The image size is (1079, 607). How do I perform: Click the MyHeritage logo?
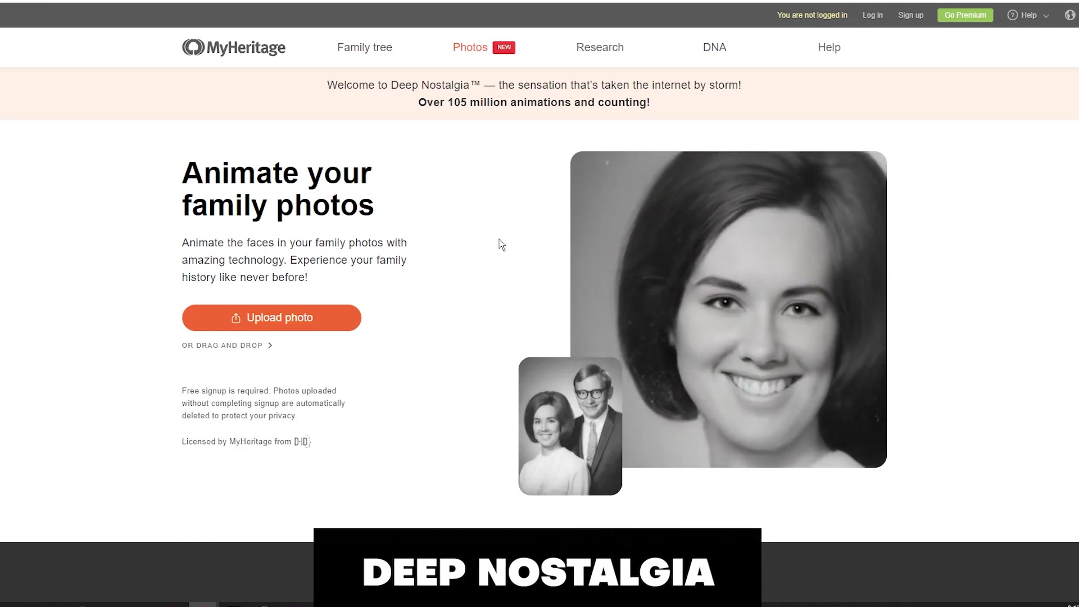234,47
